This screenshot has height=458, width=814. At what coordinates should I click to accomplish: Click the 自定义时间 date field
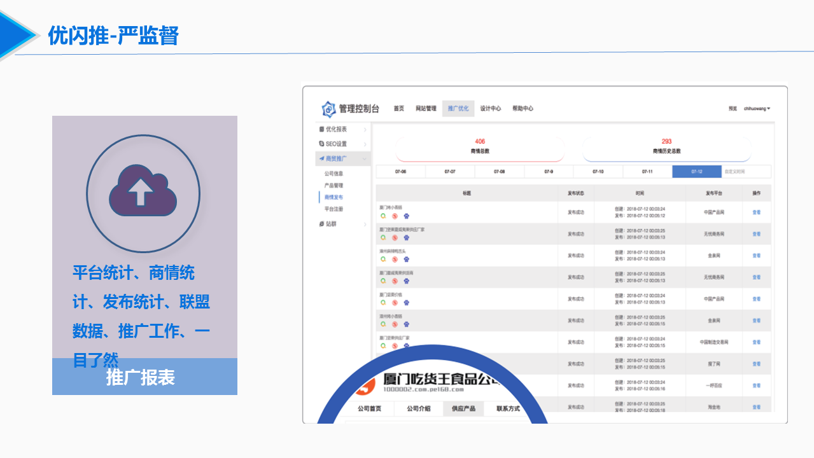click(x=747, y=172)
